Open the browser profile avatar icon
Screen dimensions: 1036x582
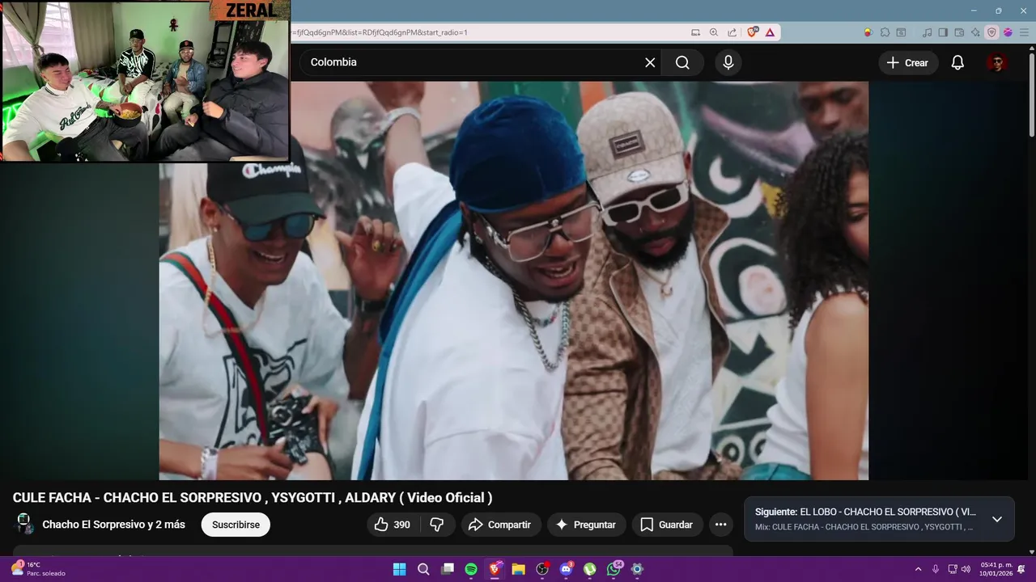1008,32
